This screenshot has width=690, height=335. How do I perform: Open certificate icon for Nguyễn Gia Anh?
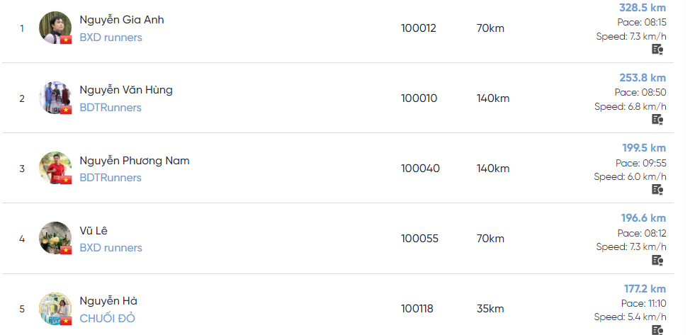pos(657,50)
